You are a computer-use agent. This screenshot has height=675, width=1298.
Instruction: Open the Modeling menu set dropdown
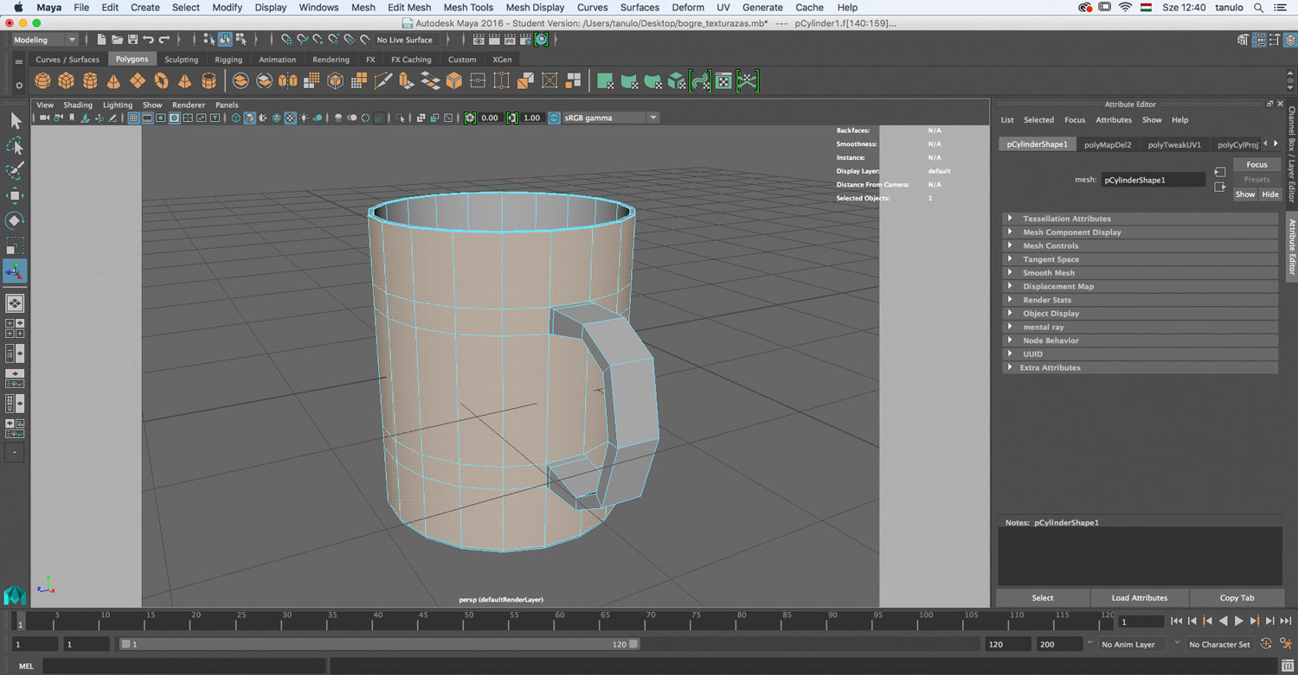[45, 40]
